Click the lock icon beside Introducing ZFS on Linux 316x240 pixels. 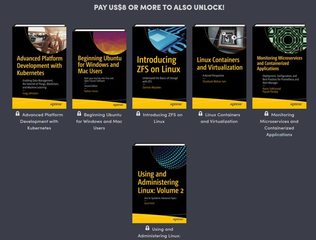(138, 114)
